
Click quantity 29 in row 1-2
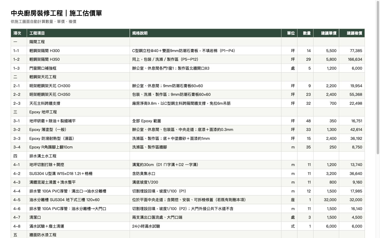point(308,59)
